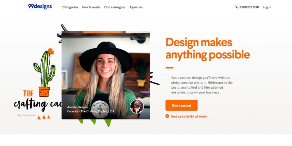
Task: Click the play icon next to See creativity at work
Action: (167, 116)
